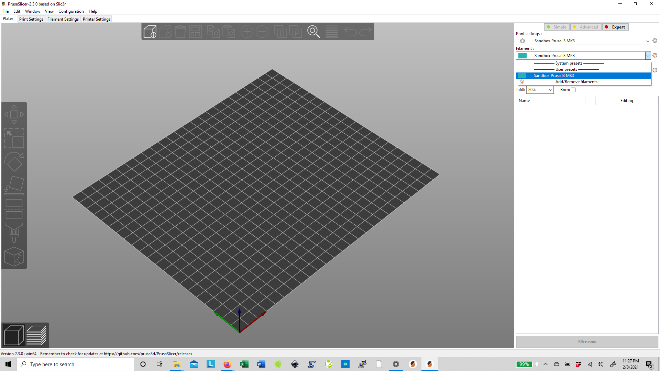Click the Windows taskbar search box
Screen dimensions: 660x371
tap(76, 364)
